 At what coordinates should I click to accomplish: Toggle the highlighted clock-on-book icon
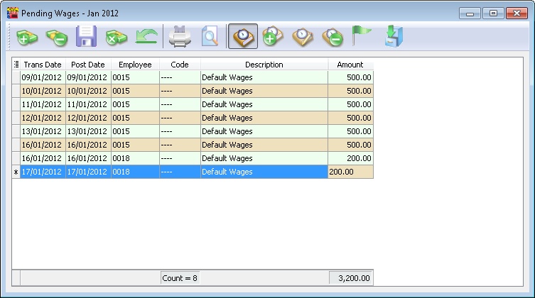[242, 36]
